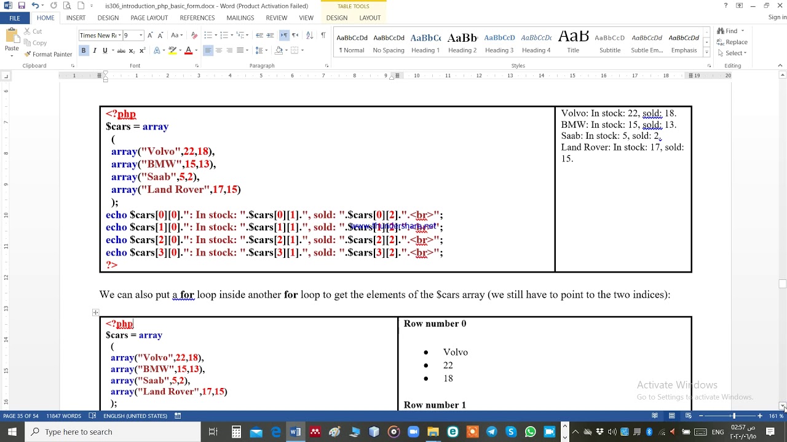
Task: Click the Copy command
Action: tap(35, 43)
